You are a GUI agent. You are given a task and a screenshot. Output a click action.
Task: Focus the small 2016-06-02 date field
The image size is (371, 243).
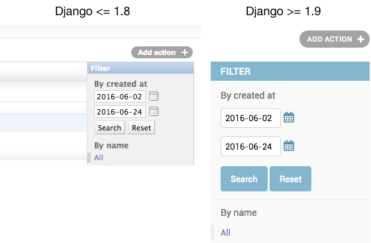pos(120,97)
